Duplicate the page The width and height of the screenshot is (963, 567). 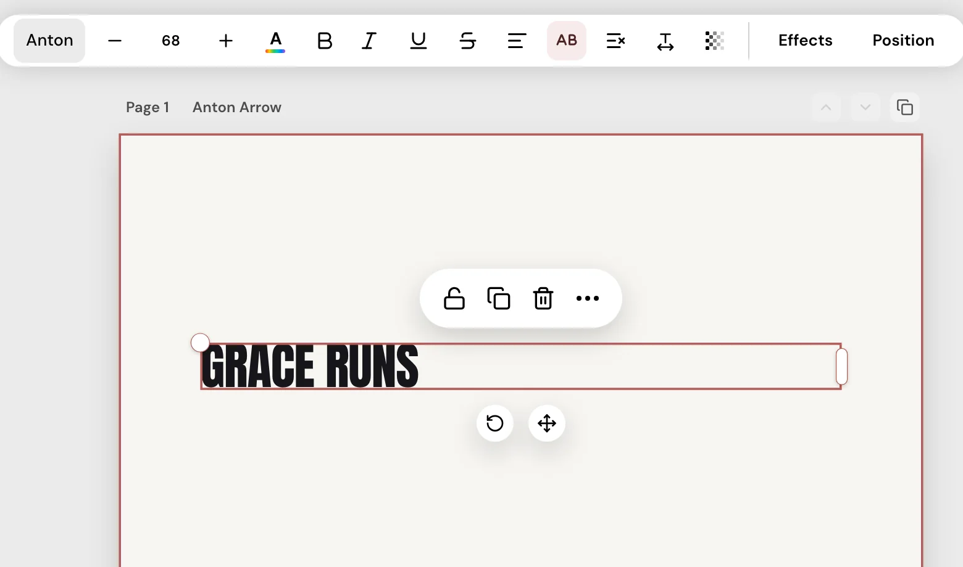pyautogui.click(x=905, y=107)
